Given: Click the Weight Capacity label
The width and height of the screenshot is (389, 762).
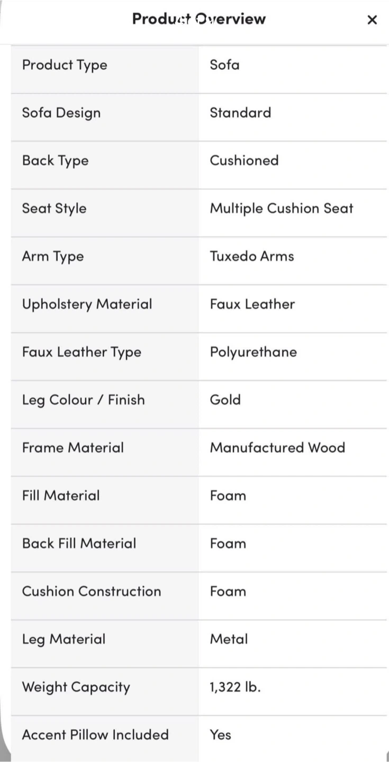Looking at the screenshot, I should (x=76, y=687).
